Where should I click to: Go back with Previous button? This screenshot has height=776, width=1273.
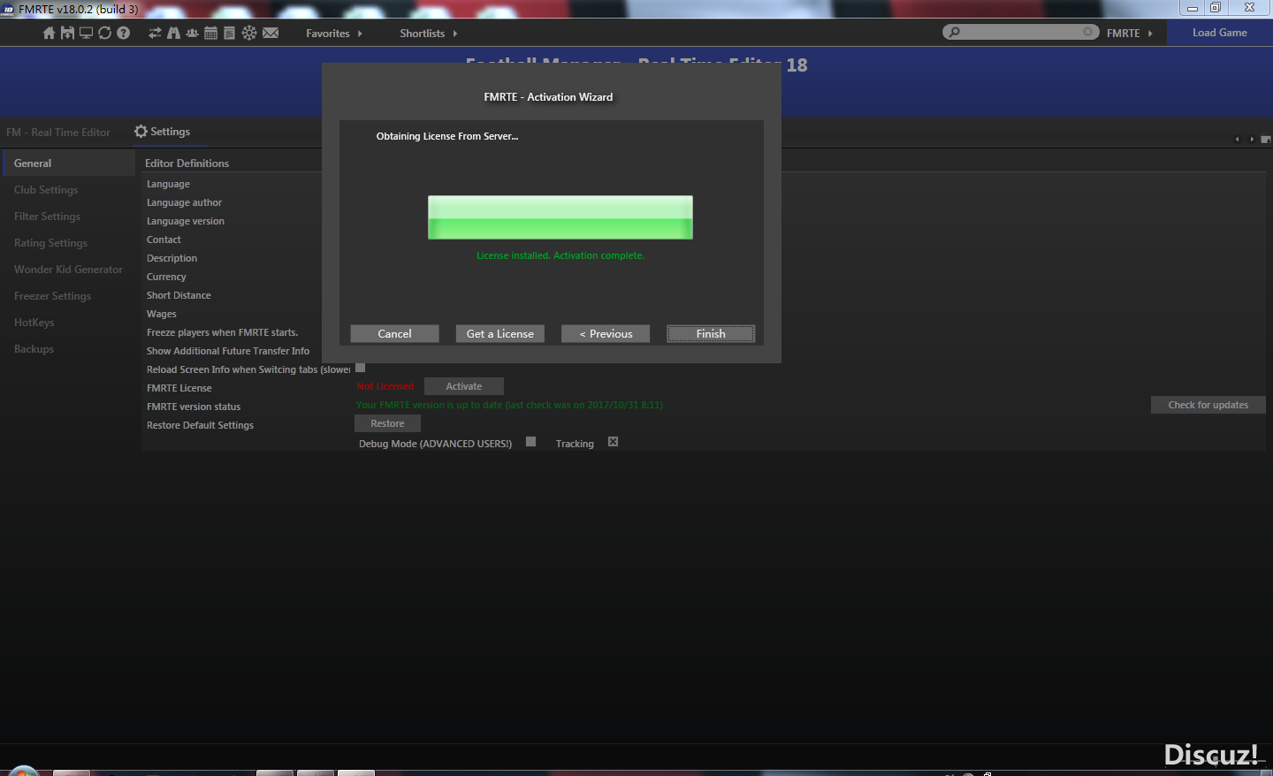coord(606,333)
